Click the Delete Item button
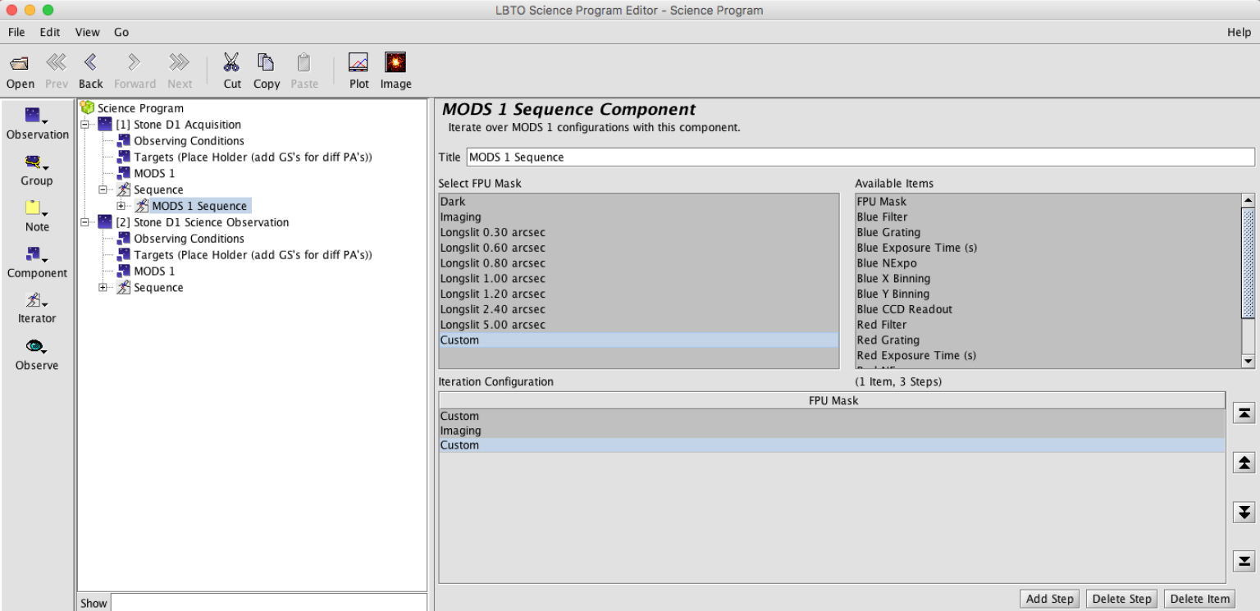This screenshot has width=1260, height=611. (x=1200, y=599)
